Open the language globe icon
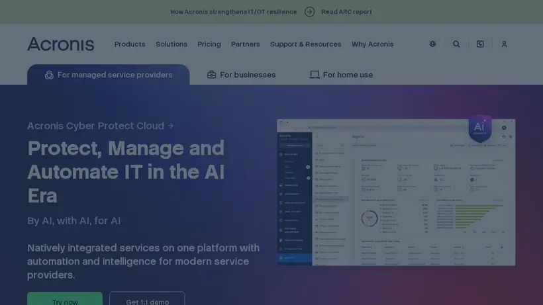This screenshot has width=543, height=305. (x=432, y=44)
